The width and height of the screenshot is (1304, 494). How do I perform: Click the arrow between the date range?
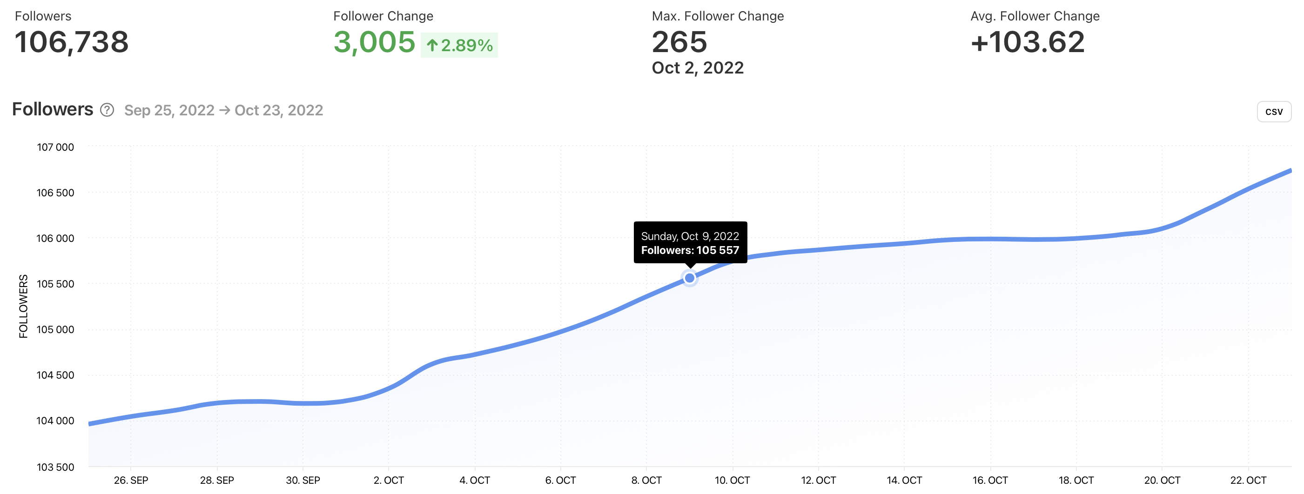click(225, 110)
